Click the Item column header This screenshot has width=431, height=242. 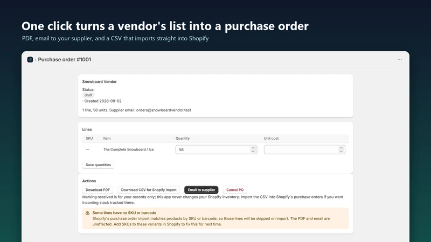[x=107, y=139]
